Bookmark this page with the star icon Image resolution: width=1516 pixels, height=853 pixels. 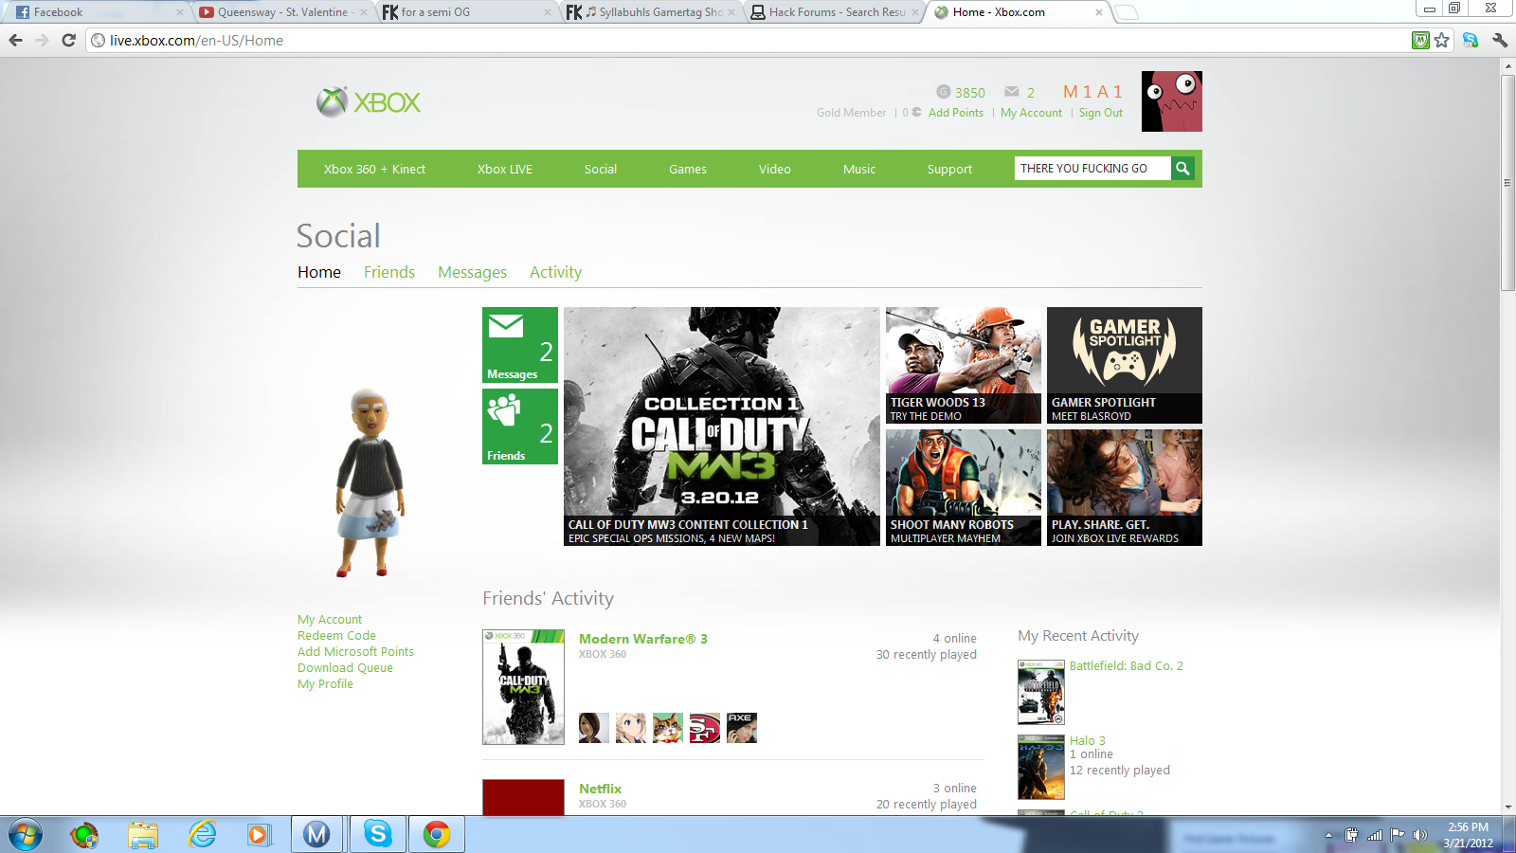tap(1442, 40)
